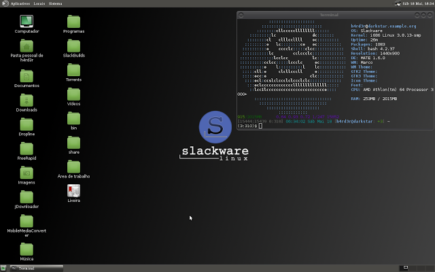Open the Documentos folder icon

click(27, 76)
